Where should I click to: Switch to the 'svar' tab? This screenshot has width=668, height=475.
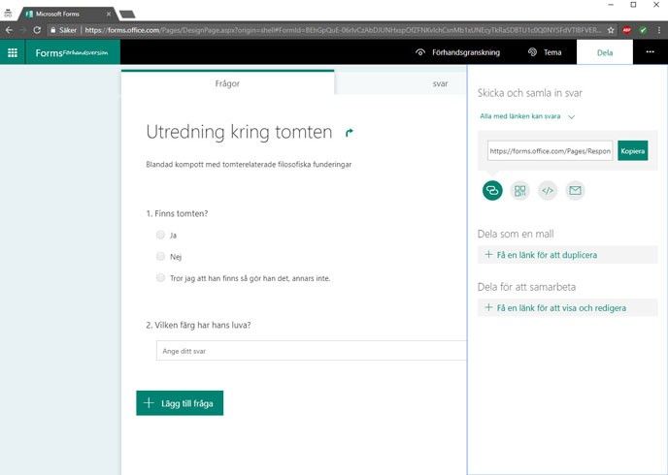(x=440, y=84)
